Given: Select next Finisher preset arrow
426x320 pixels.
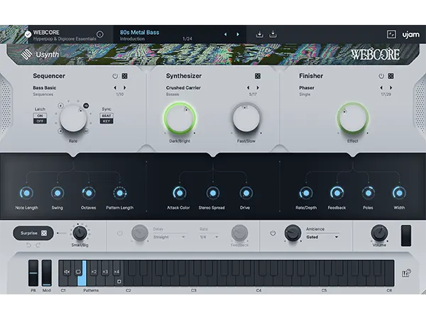Looking at the screenshot, I should click(x=391, y=87).
